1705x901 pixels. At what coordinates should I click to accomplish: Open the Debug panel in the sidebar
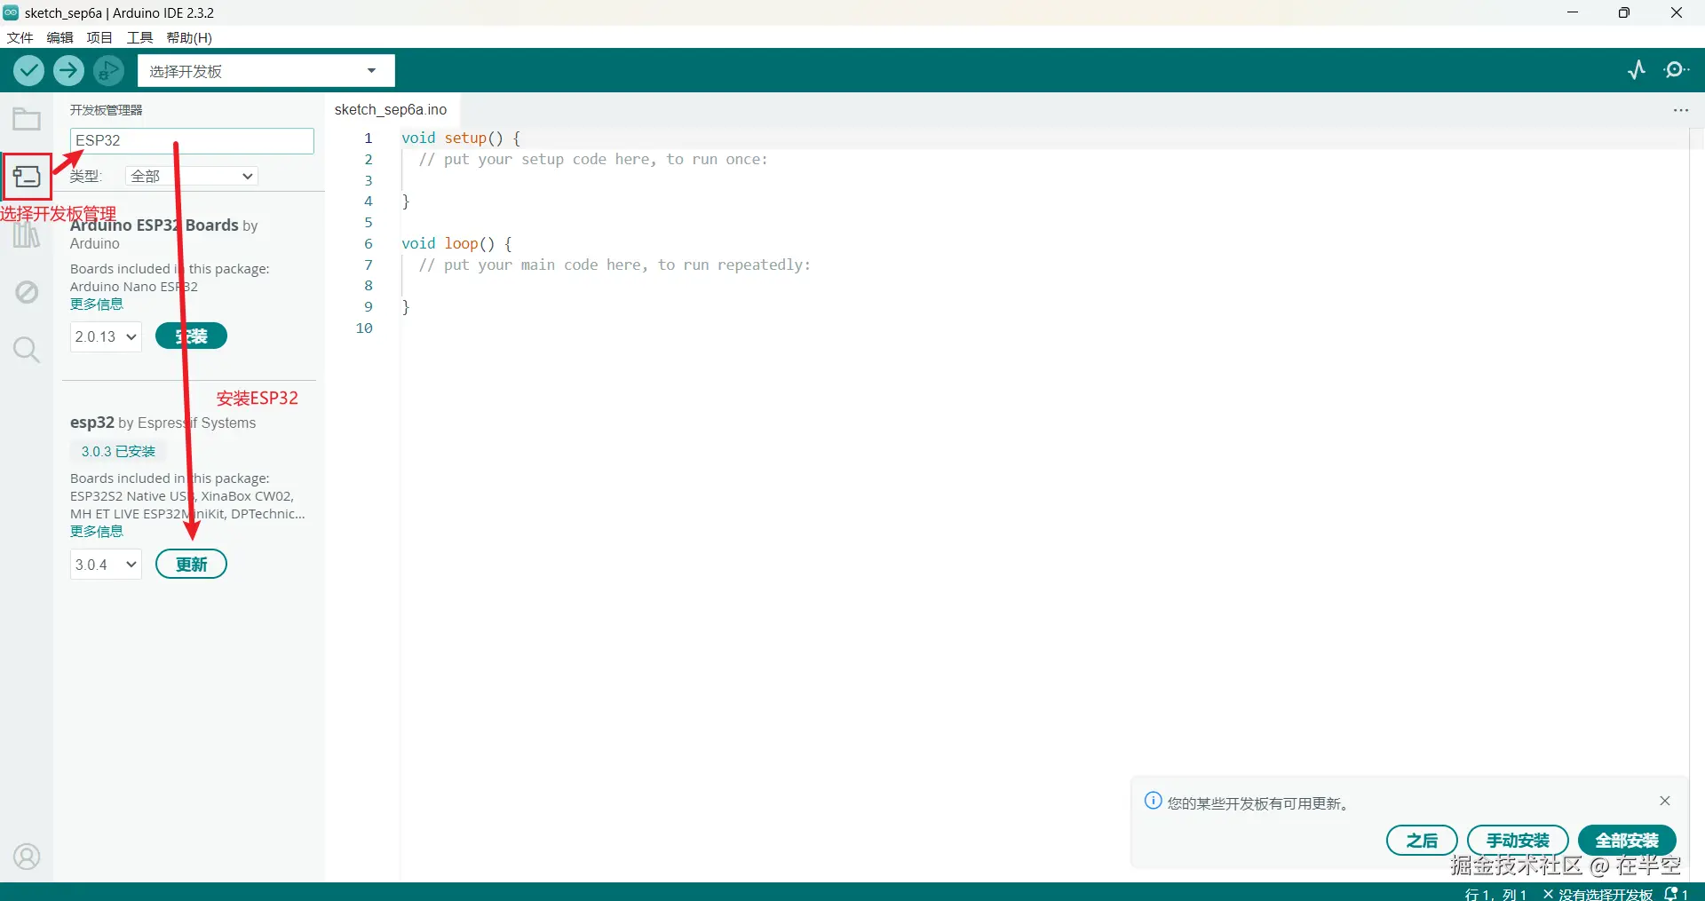tap(27, 291)
